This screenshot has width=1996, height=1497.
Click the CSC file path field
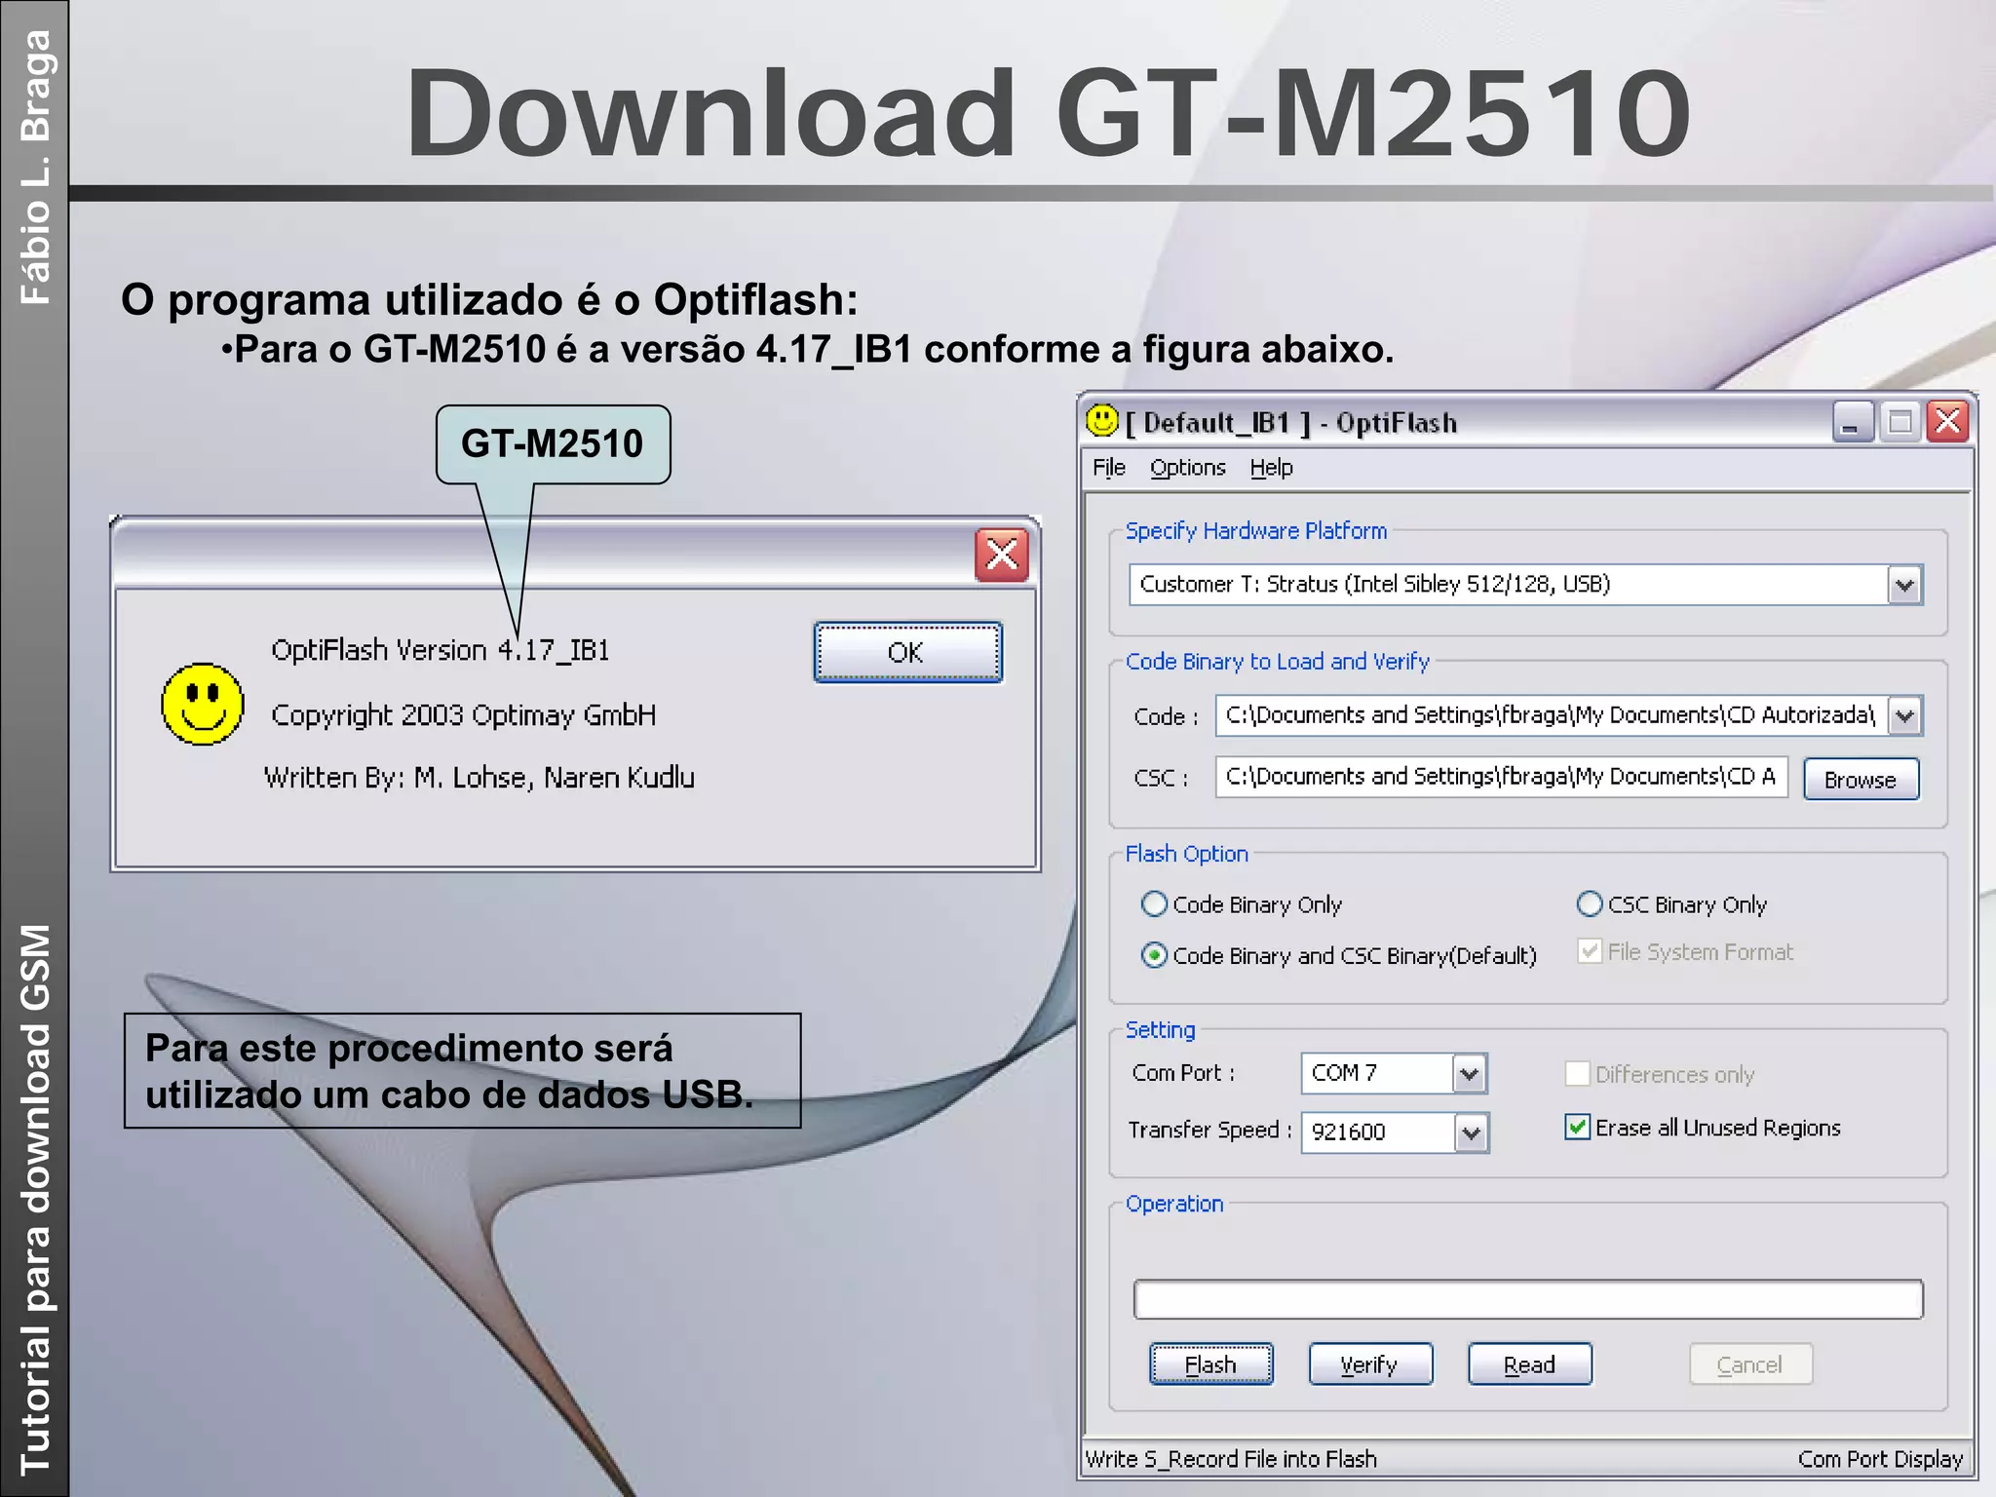[1500, 777]
